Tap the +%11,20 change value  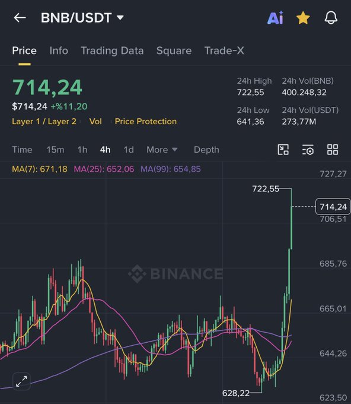click(69, 106)
